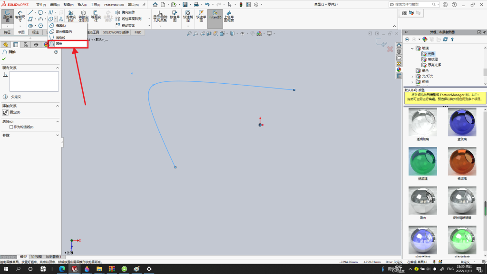Select 部分椭圆 from the dropdown menu
Screen dimensions: 487x274
[x=68, y=32]
